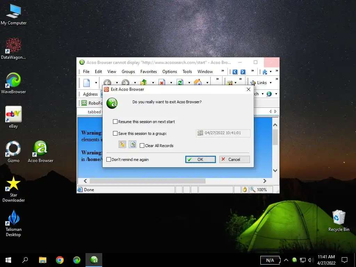This screenshot has width=356, height=267.
Task: Open the Links dropdown arrow
Action: tap(270, 83)
